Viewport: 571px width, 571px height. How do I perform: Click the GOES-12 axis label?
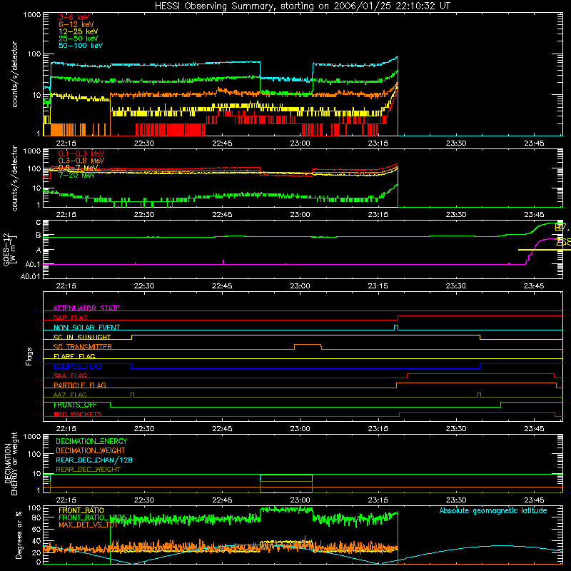tap(10, 250)
